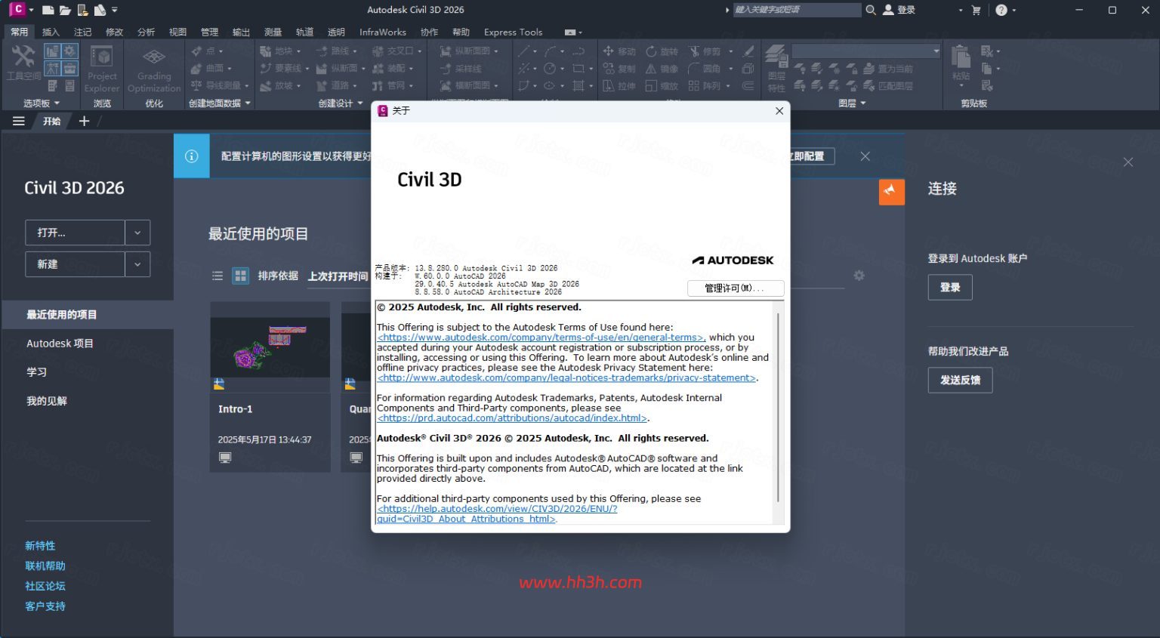Viewport: 1160px width, 638px height.
Task: Close the 关于 About dialog
Action: tap(779, 111)
